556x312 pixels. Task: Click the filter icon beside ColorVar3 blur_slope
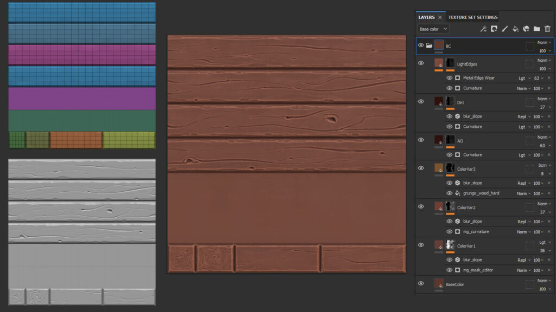pyautogui.click(x=457, y=183)
